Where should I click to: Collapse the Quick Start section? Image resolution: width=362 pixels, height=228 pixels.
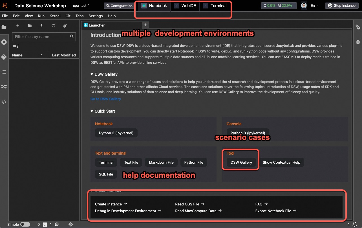(92, 111)
